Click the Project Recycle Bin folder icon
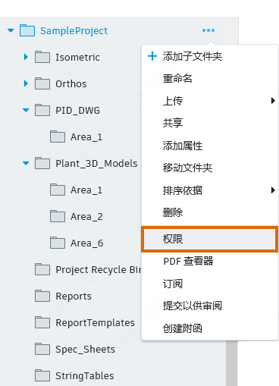Image resolution: width=279 pixels, height=386 pixels. point(42,269)
